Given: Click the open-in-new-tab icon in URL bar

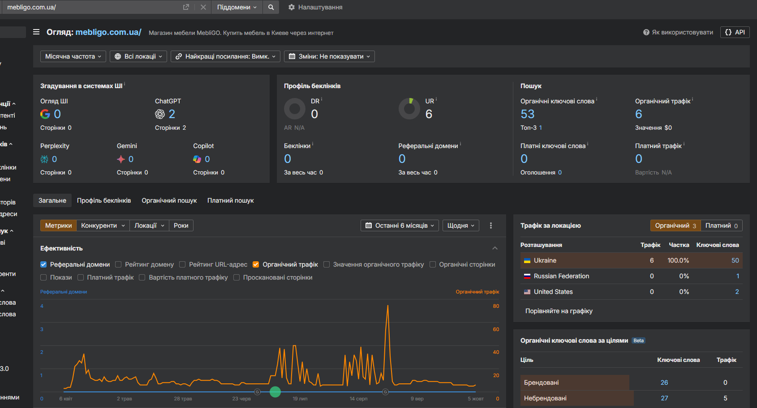Looking at the screenshot, I should coord(186,7).
